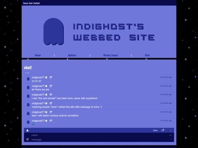Click avatar beside the emoji-only message

coord(28,122)
